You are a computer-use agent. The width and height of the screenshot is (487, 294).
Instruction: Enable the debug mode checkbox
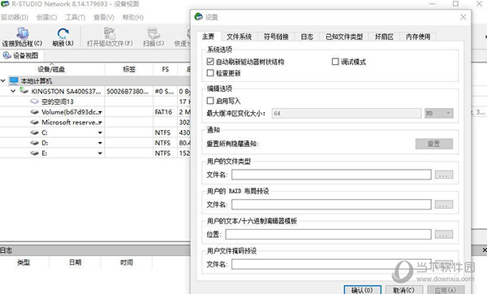(x=335, y=62)
